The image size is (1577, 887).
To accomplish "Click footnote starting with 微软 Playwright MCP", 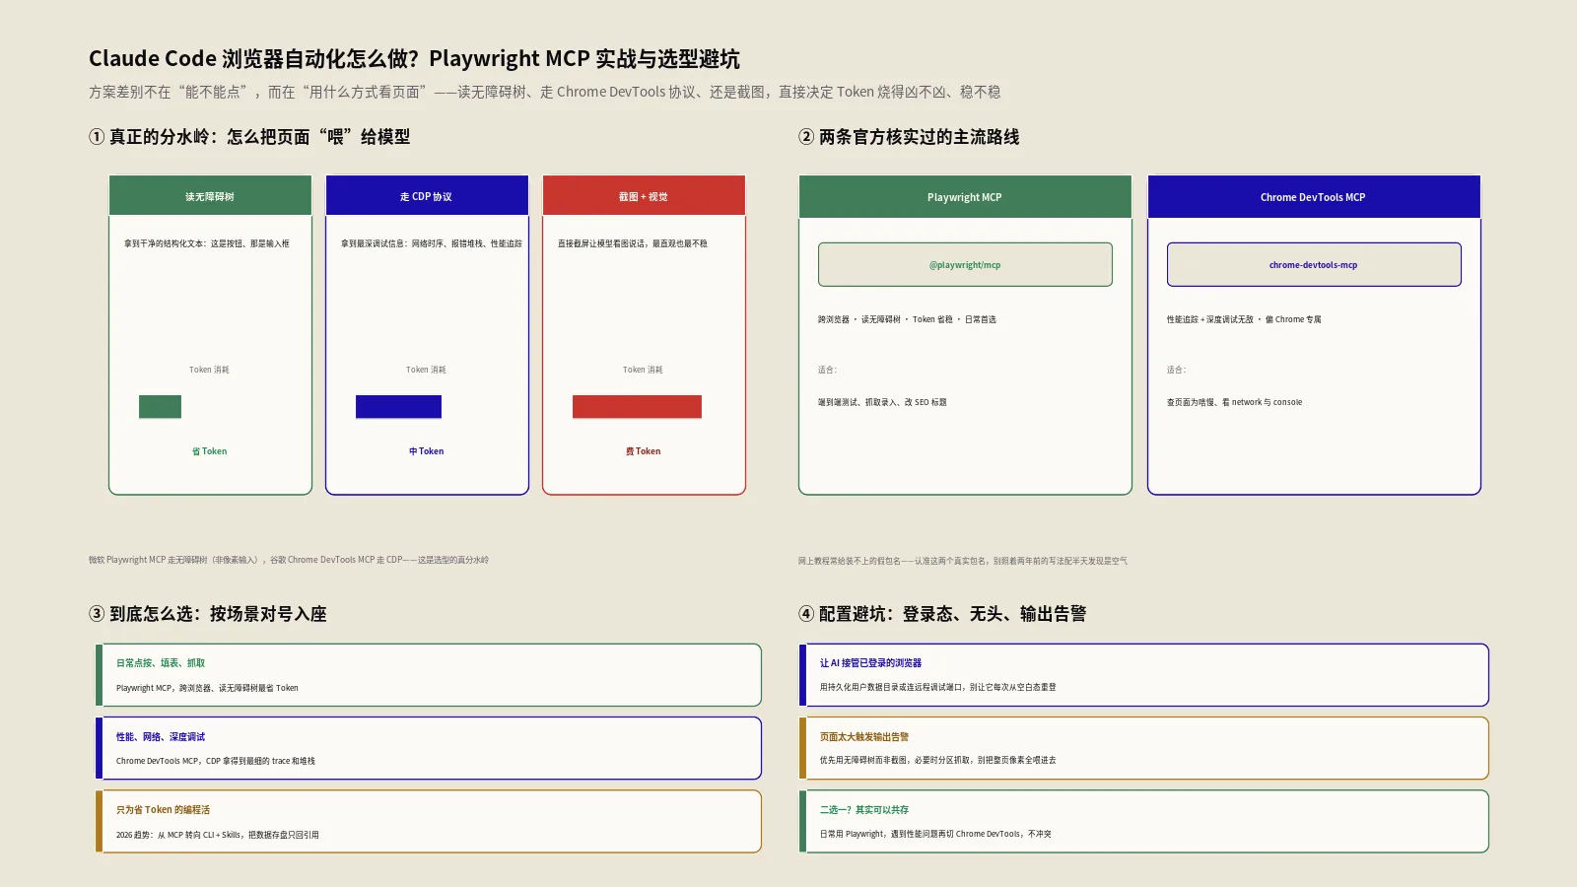I will [289, 560].
